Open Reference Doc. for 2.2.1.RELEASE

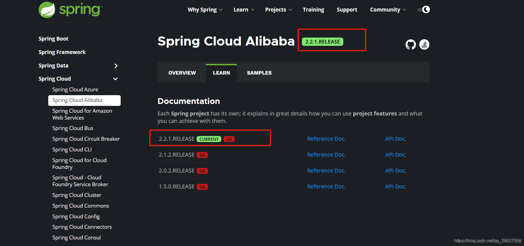coord(326,139)
